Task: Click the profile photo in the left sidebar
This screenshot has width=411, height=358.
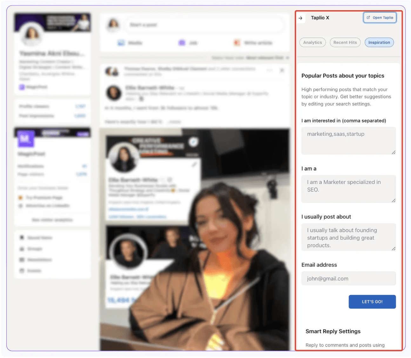Action: 32,34
